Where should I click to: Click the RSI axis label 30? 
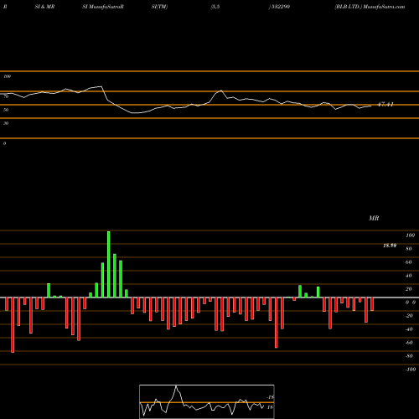click(x=6, y=123)
